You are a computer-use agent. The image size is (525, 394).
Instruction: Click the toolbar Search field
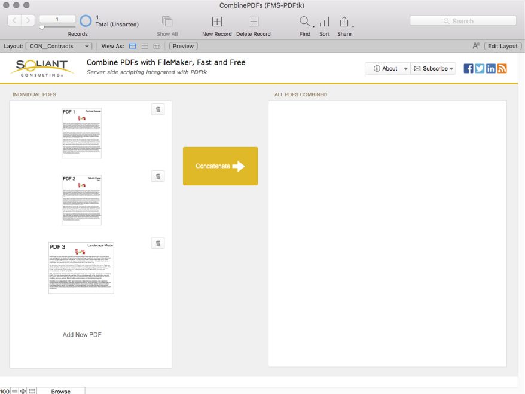click(463, 21)
